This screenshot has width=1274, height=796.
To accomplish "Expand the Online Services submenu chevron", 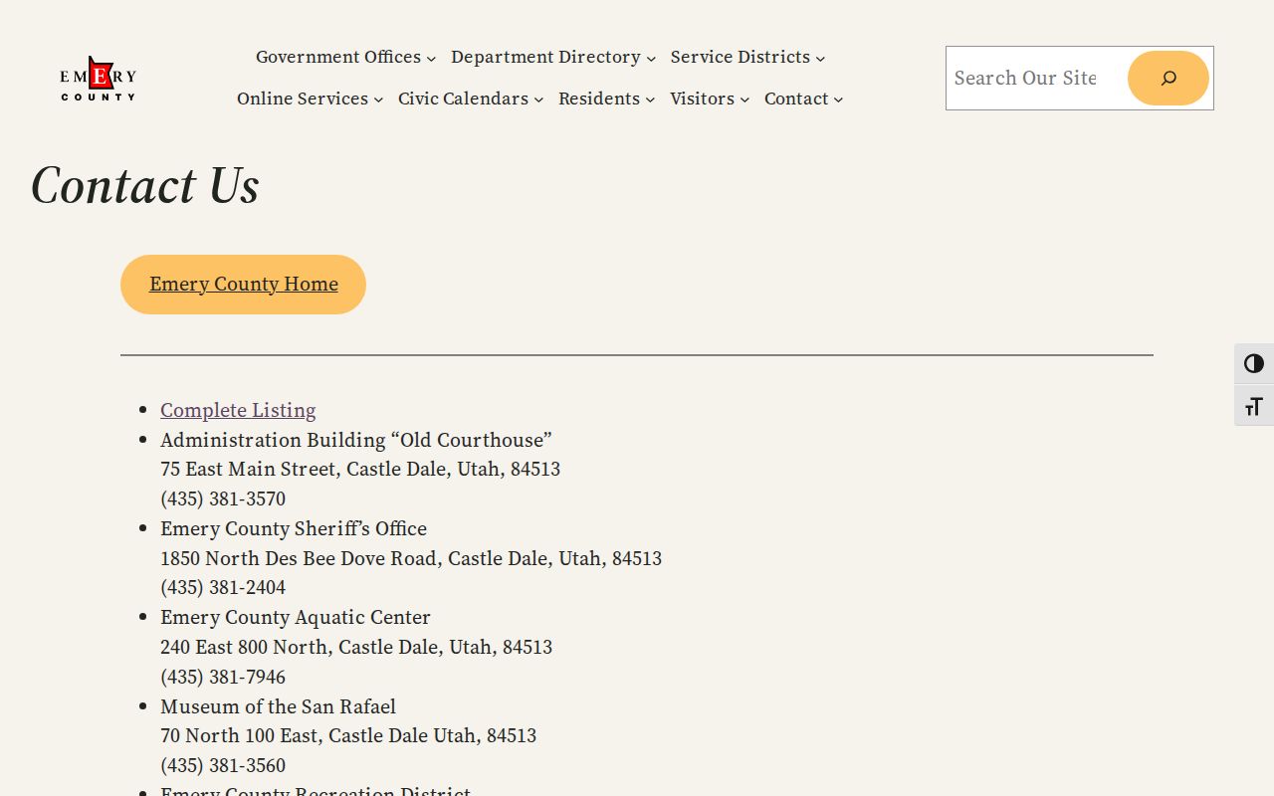I will pyautogui.click(x=378, y=100).
